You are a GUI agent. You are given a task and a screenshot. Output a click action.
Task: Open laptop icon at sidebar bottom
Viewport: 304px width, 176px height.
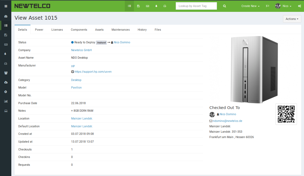click(6, 111)
